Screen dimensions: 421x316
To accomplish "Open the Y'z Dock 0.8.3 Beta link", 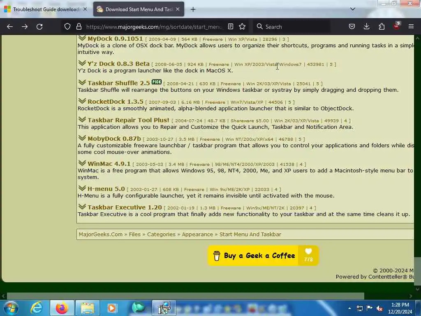I will (x=118, y=64).
